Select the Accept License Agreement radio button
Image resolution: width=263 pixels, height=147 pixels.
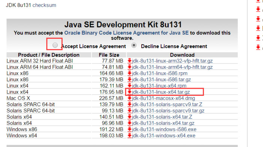(55, 45)
